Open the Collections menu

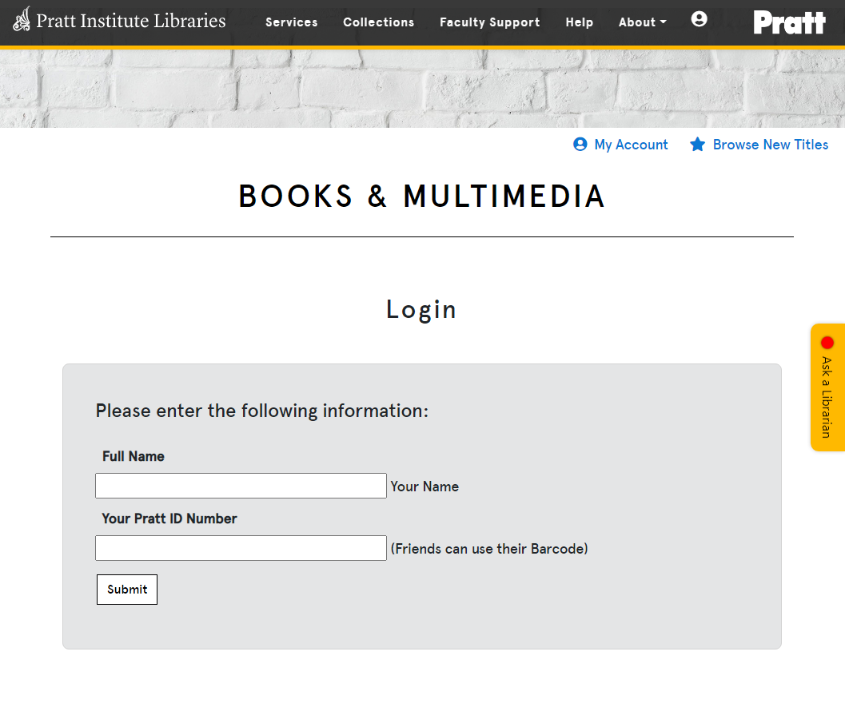(379, 22)
